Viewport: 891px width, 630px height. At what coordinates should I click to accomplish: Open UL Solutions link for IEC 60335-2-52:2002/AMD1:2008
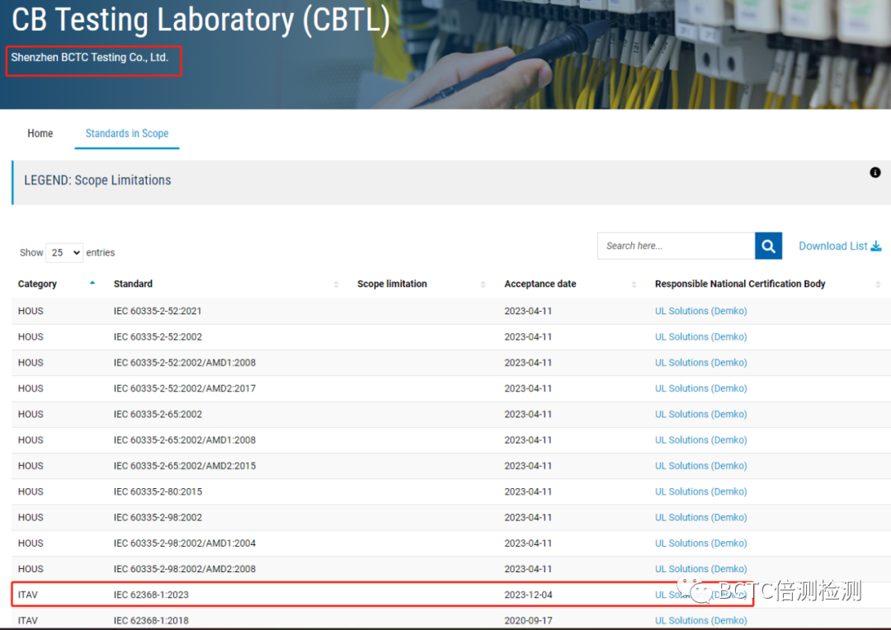pyautogui.click(x=700, y=363)
